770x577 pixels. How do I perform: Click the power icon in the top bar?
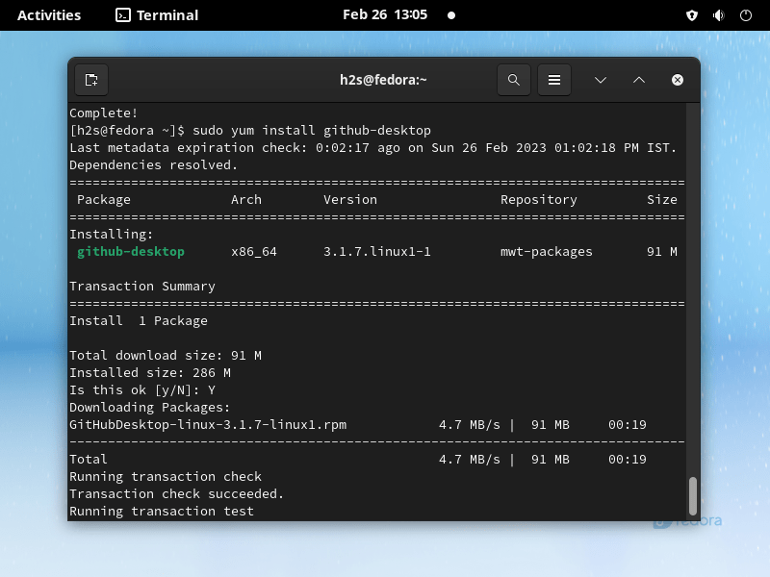[x=746, y=14]
